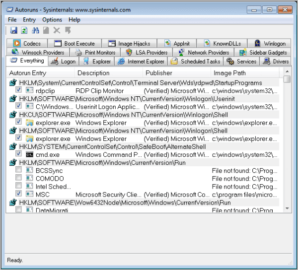
Task: Switch to the Winlogon tab
Action: (x=269, y=44)
